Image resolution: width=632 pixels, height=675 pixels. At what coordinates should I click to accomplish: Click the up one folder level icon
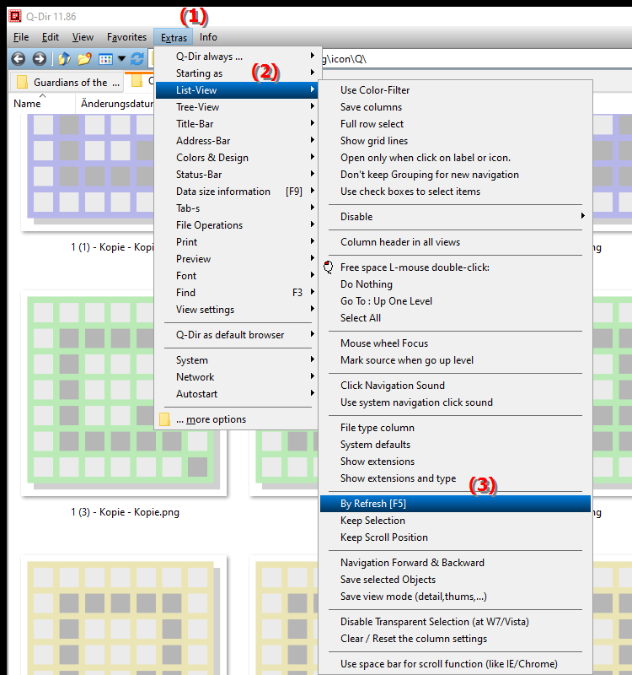click(65, 58)
